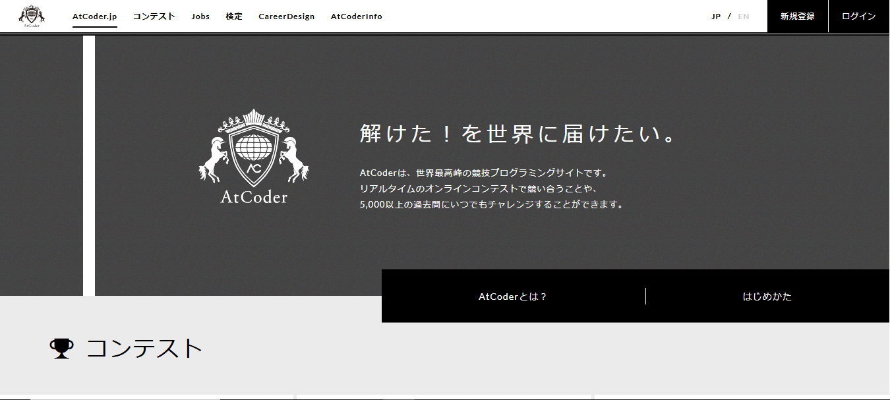
Task: Select the 検定 menu item
Action: pyautogui.click(x=234, y=16)
